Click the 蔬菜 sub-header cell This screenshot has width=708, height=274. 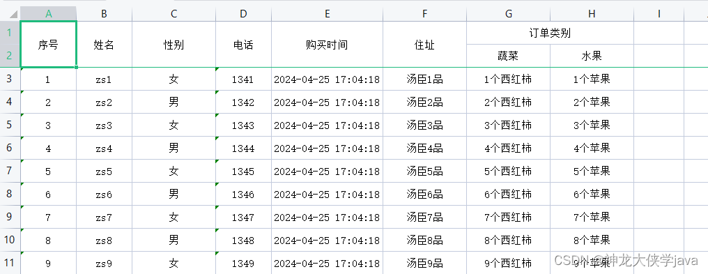coord(509,56)
